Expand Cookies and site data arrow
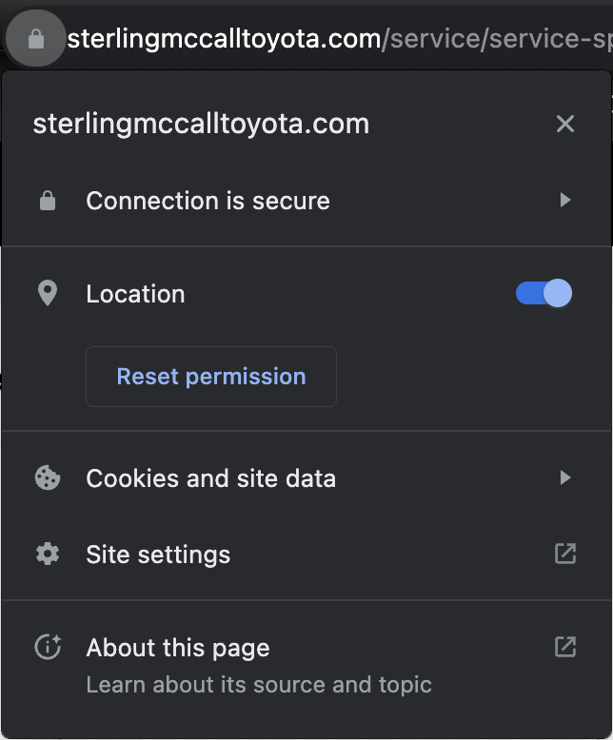The image size is (613, 740). tap(565, 477)
